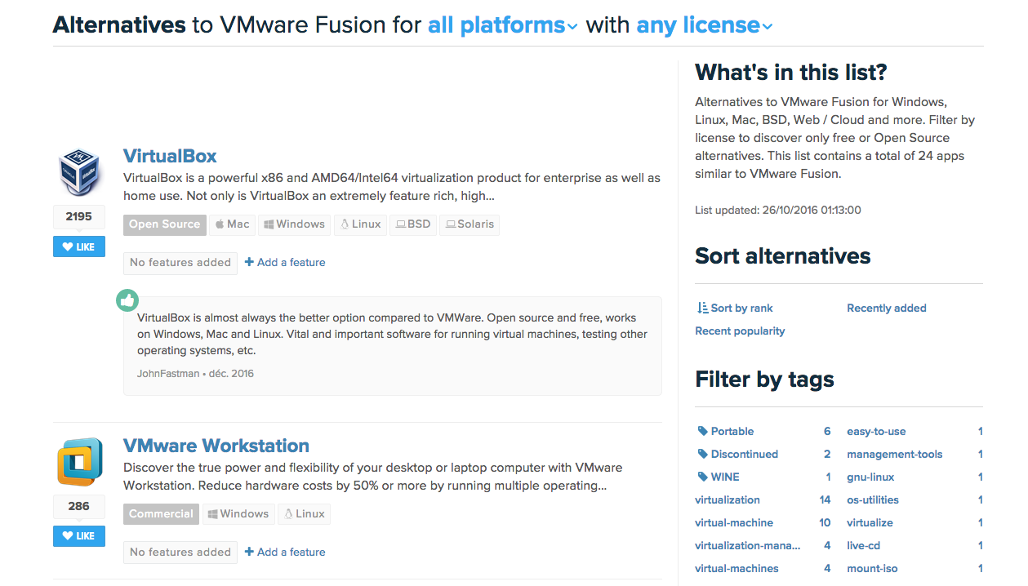
Task: Click the VMware Workstation logo icon
Action: 79,462
